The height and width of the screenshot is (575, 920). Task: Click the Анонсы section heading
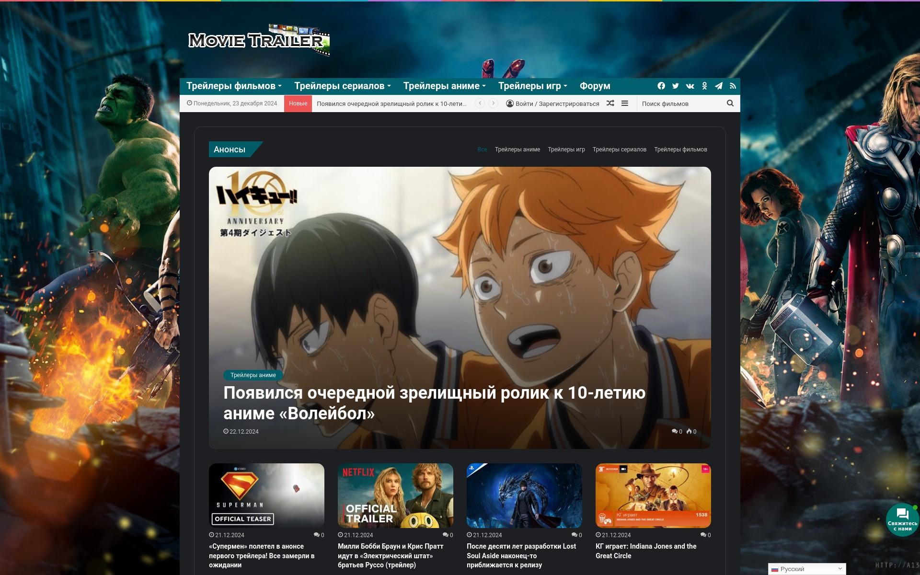tap(230, 149)
